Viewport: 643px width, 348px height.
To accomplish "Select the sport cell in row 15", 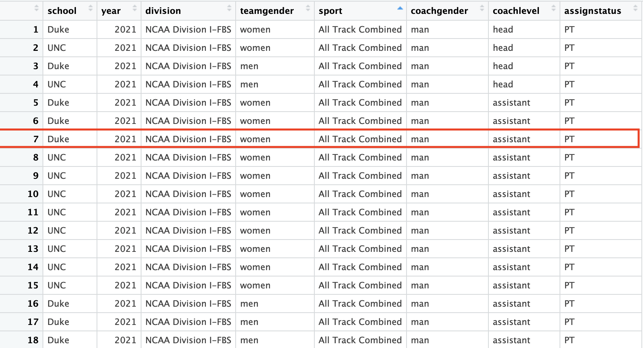I will pos(360,285).
